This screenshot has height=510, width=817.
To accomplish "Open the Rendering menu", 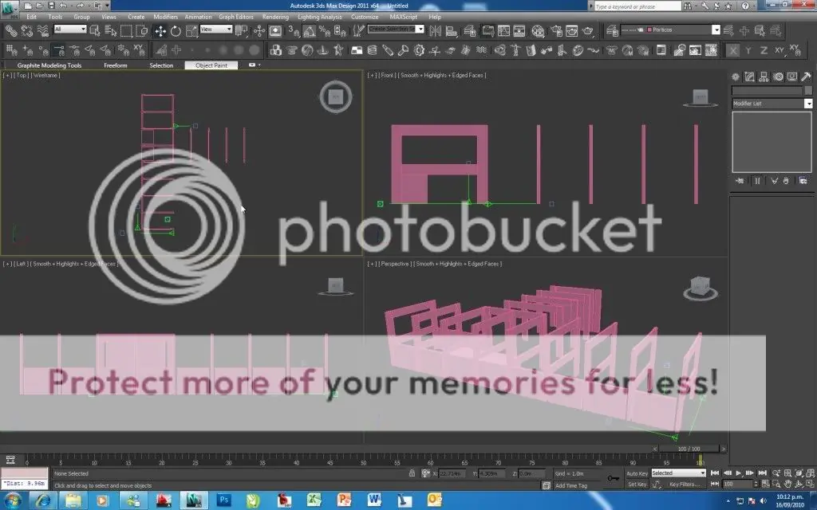I will (275, 17).
